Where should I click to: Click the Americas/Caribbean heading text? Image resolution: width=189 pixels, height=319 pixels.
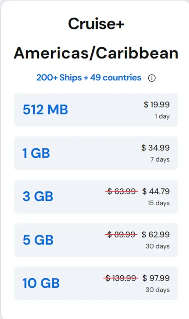tap(96, 53)
